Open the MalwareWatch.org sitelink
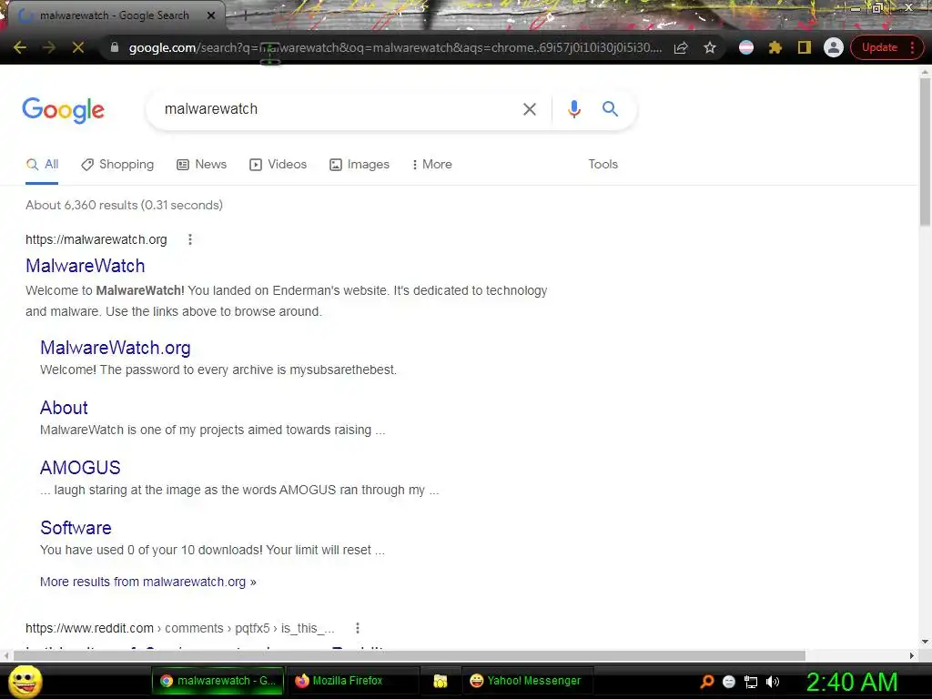 (x=116, y=348)
